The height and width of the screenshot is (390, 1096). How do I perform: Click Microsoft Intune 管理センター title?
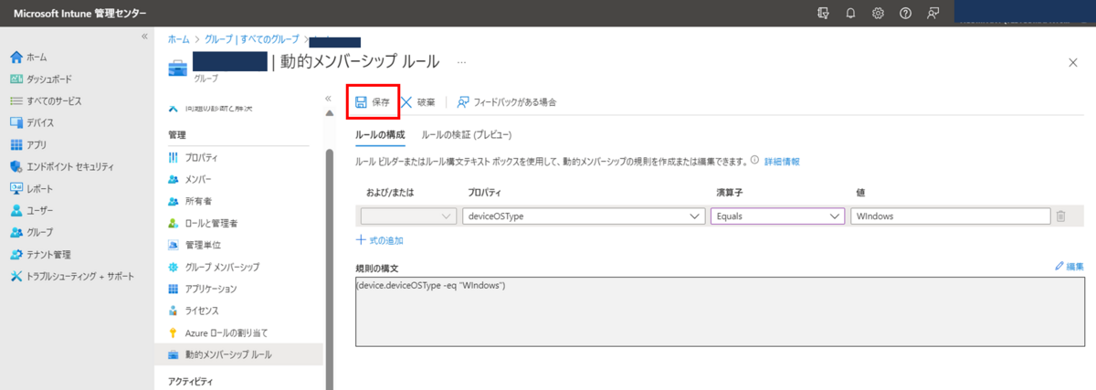tap(80, 13)
